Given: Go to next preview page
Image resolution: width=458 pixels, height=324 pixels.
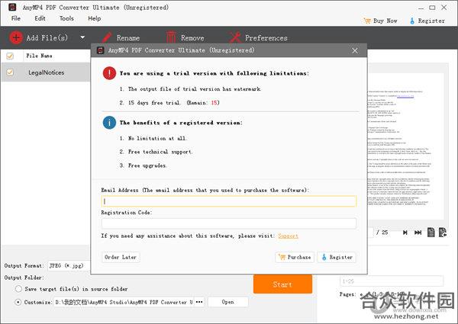Looking at the screenshot, I should pyautogui.click(x=405, y=233).
